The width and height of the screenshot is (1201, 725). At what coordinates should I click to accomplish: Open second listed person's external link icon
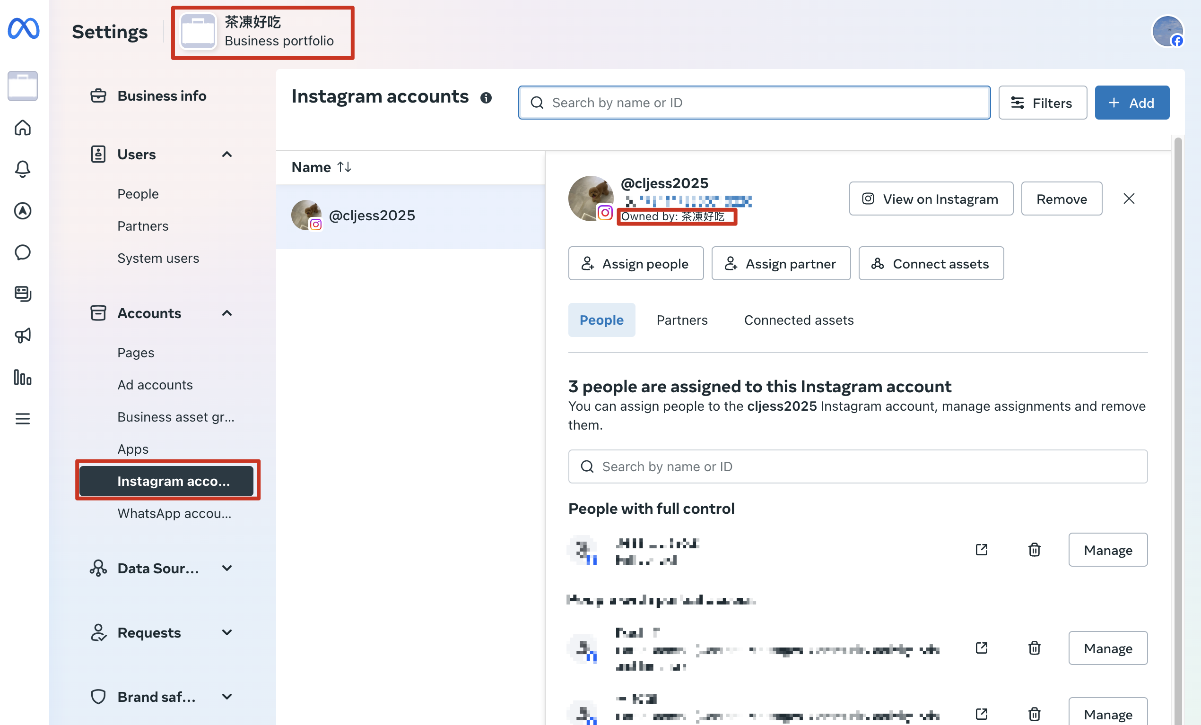click(982, 648)
